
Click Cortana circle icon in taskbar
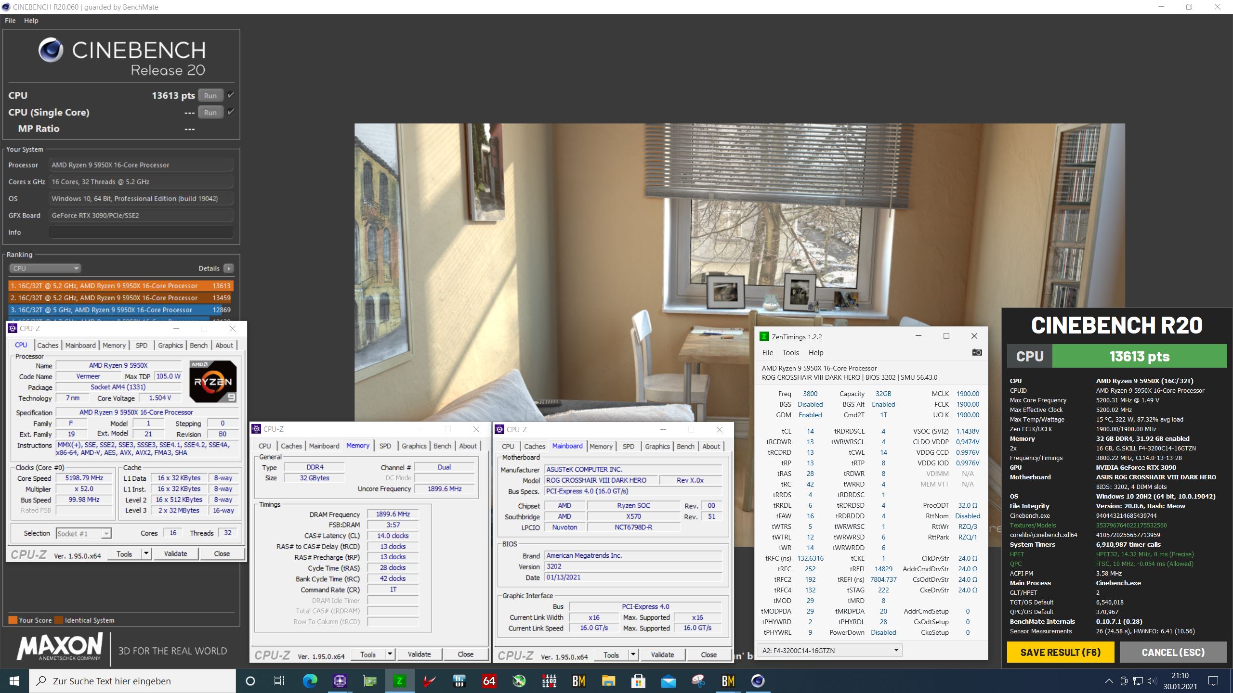250,681
